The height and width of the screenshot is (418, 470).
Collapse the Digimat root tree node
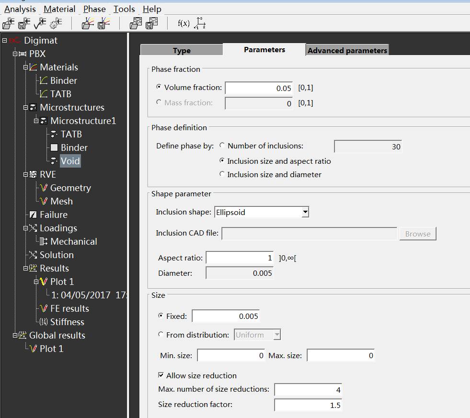[4, 40]
